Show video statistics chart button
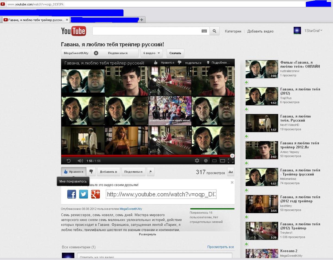This screenshot has height=260, width=333. pos(231,172)
